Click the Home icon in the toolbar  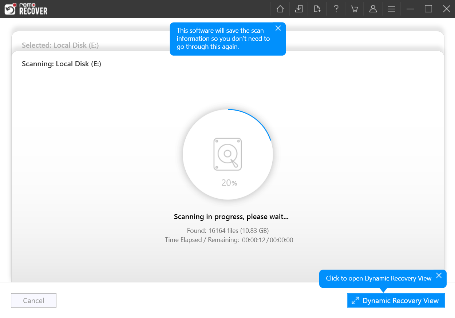click(280, 9)
